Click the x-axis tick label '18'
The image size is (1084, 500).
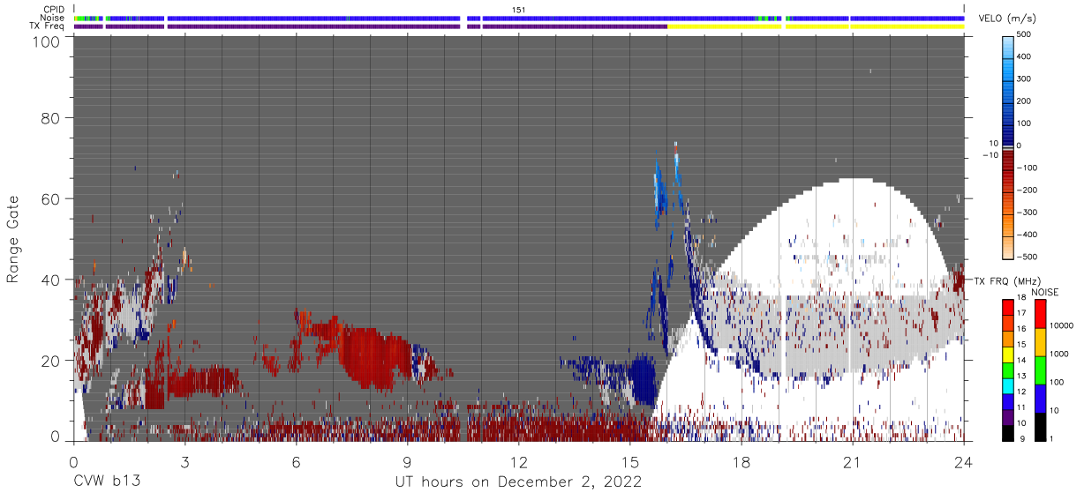point(741,461)
